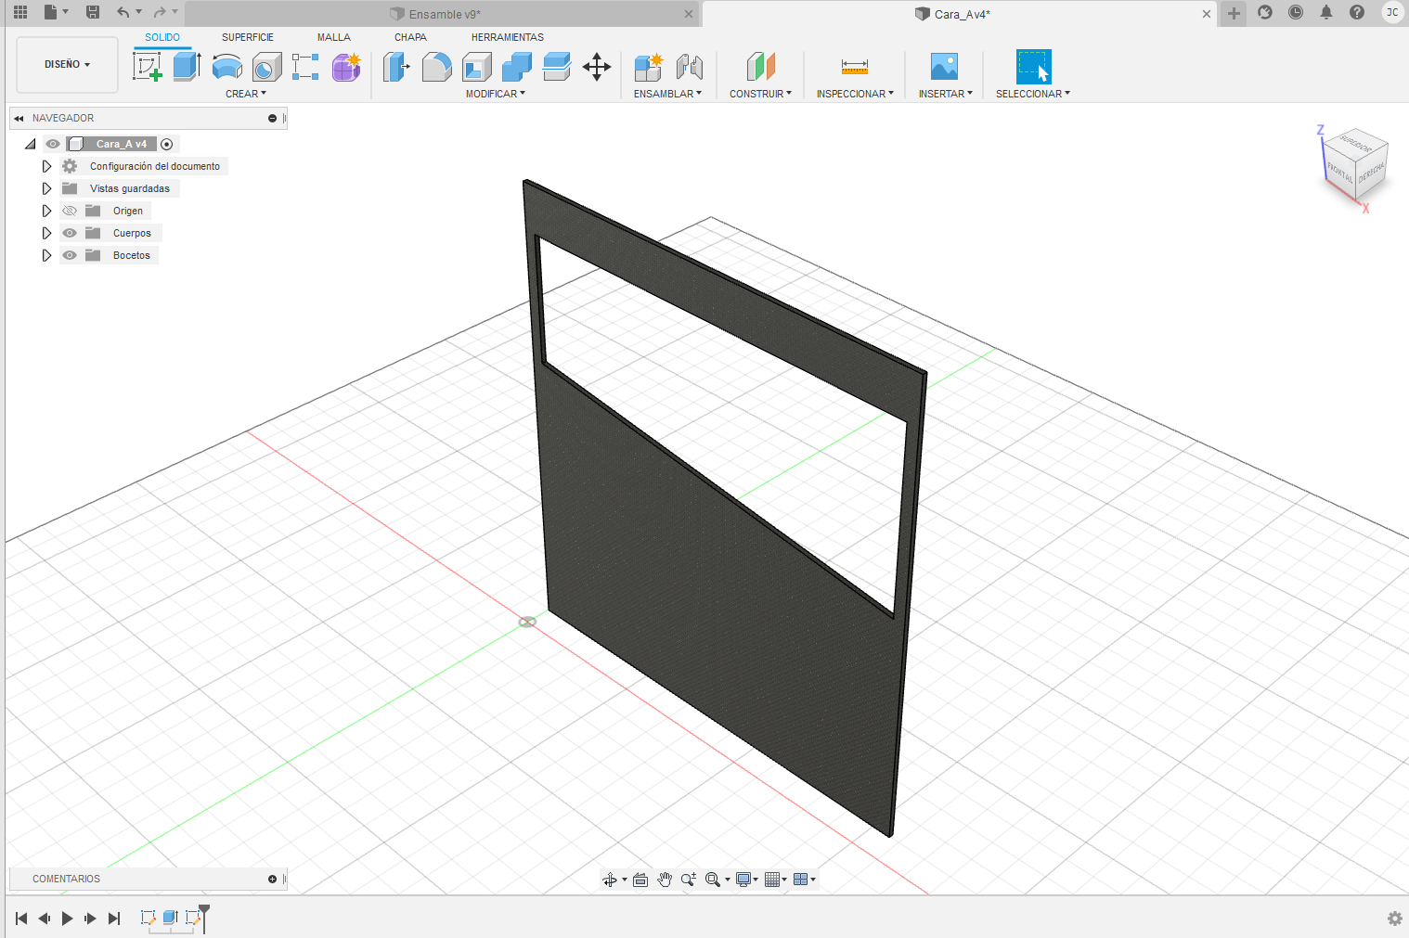The image size is (1409, 938).
Task: Open the INSPECCIONAR dropdown menu
Action: [855, 94]
